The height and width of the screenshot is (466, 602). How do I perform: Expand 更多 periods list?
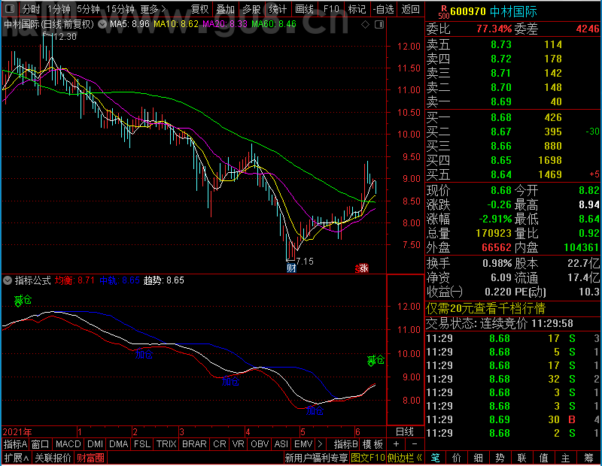pos(153,9)
